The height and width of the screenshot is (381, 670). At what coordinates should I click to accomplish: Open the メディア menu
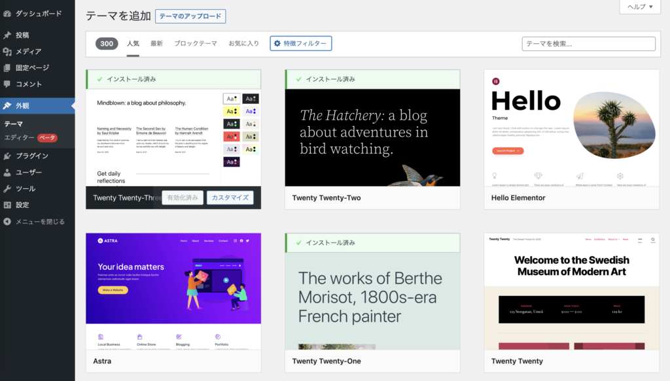[x=37, y=52]
